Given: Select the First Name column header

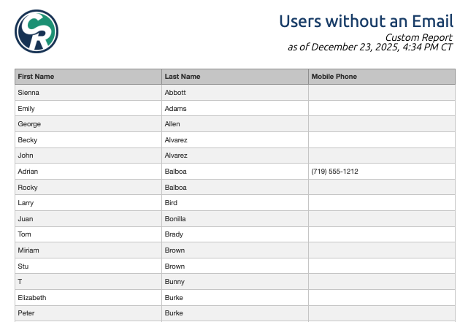Looking at the screenshot, I should click(x=36, y=77).
